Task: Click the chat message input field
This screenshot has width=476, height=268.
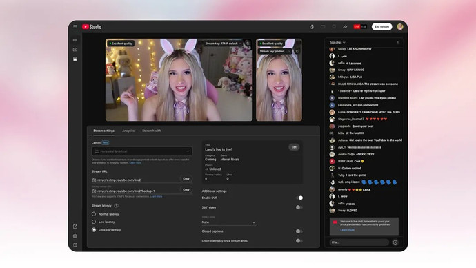Action: pos(359,242)
